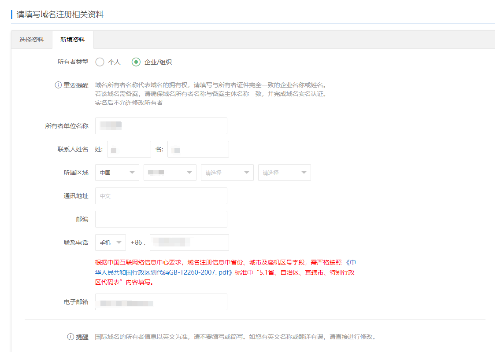Switch to the 新填资料 tab
Screen dimensions: 504x360
point(73,40)
